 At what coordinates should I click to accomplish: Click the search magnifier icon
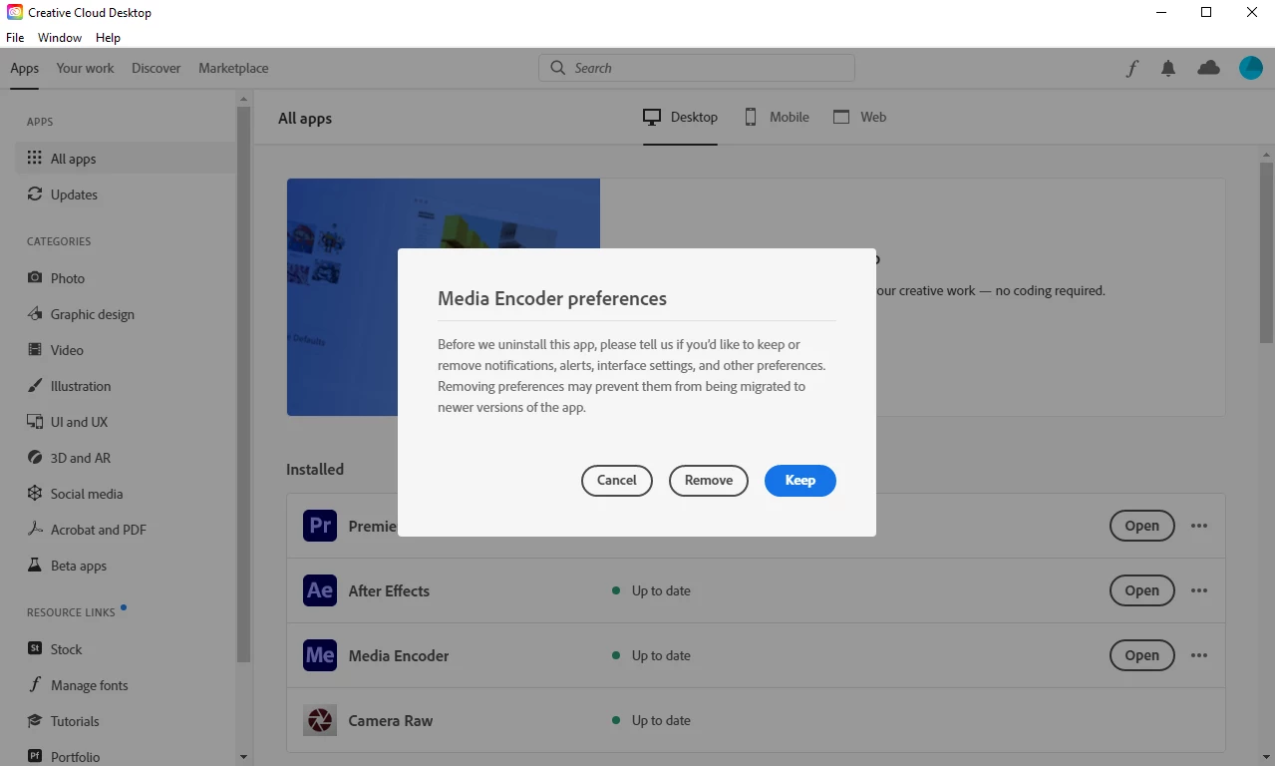557,68
